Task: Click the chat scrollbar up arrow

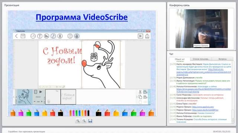Action: click(x=233, y=120)
